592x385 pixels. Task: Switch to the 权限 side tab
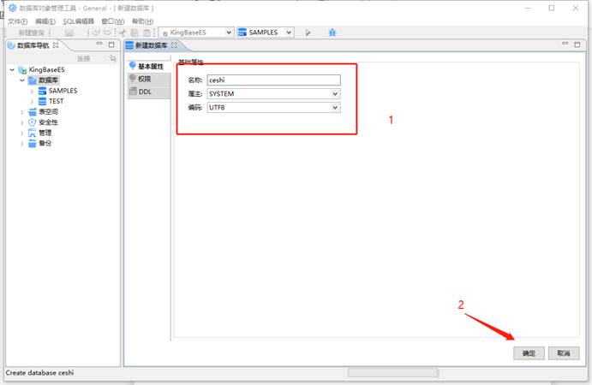[150, 80]
